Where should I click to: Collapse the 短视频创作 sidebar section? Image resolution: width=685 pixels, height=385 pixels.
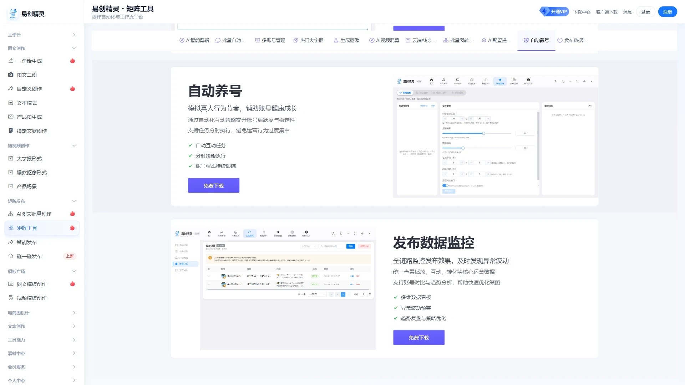point(42,145)
